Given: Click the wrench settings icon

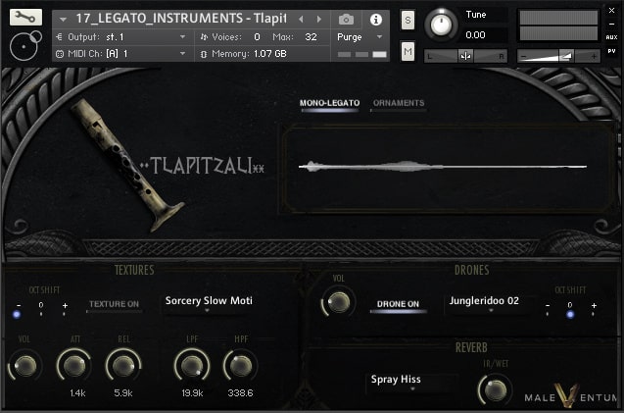Looking at the screenshot, I should pyautogui.click(x=25, y=17).
